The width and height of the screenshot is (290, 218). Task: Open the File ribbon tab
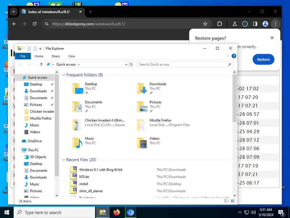pyautogui.click(x=23, y=56)
